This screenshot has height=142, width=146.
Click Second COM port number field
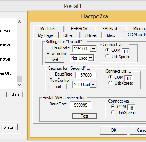coord(128,78)
